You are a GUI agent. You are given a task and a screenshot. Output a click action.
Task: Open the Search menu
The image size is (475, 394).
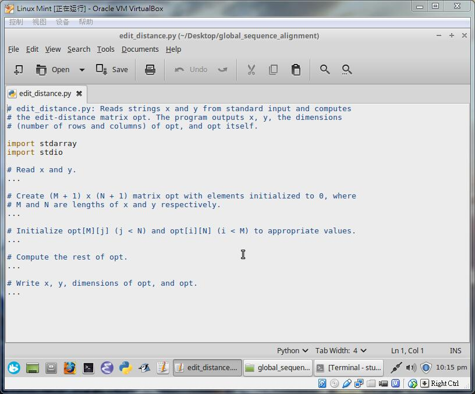(x=79, y=49)
